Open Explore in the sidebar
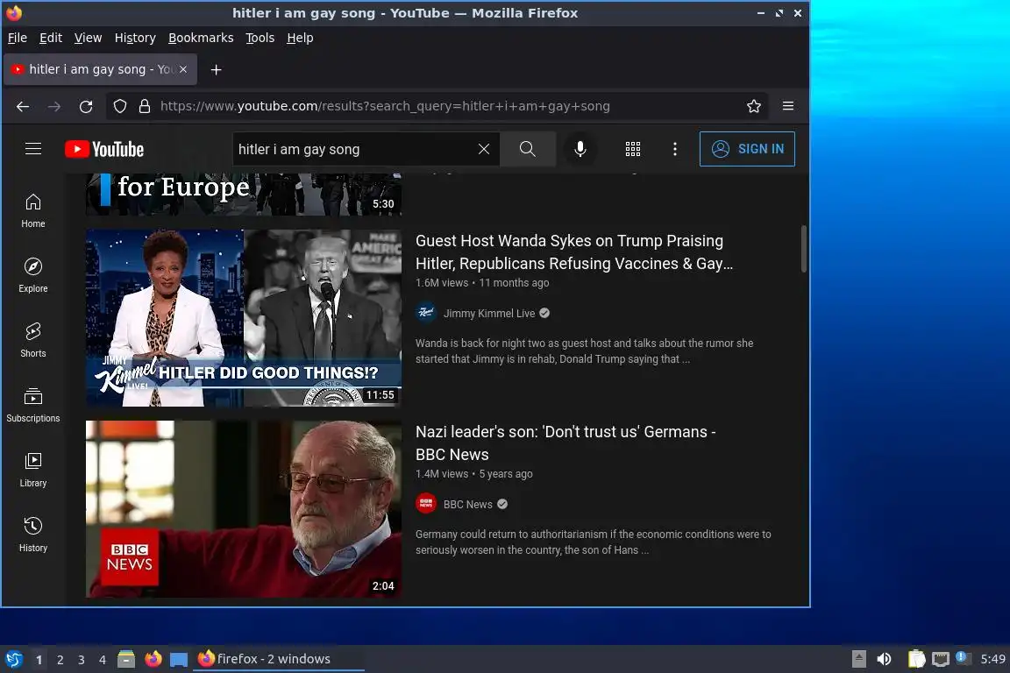1010x673 pixels. pyautogui.click(x=32, y=276)
